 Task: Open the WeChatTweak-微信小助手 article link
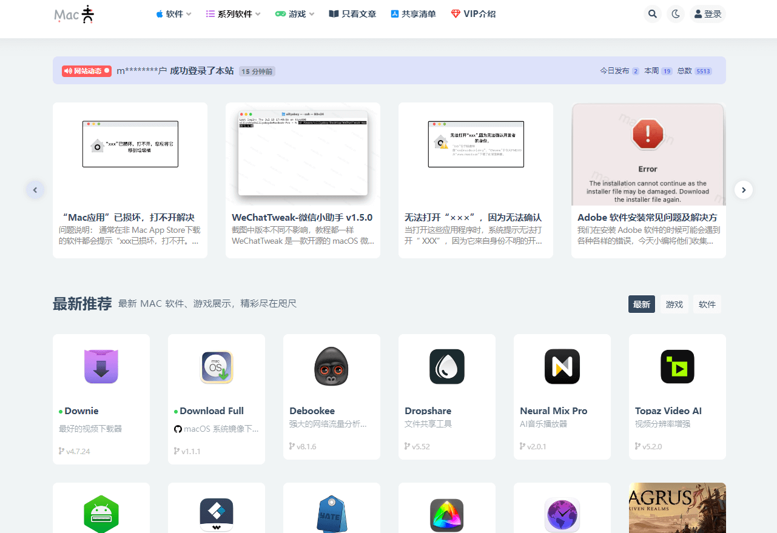[x=302, y=217]
